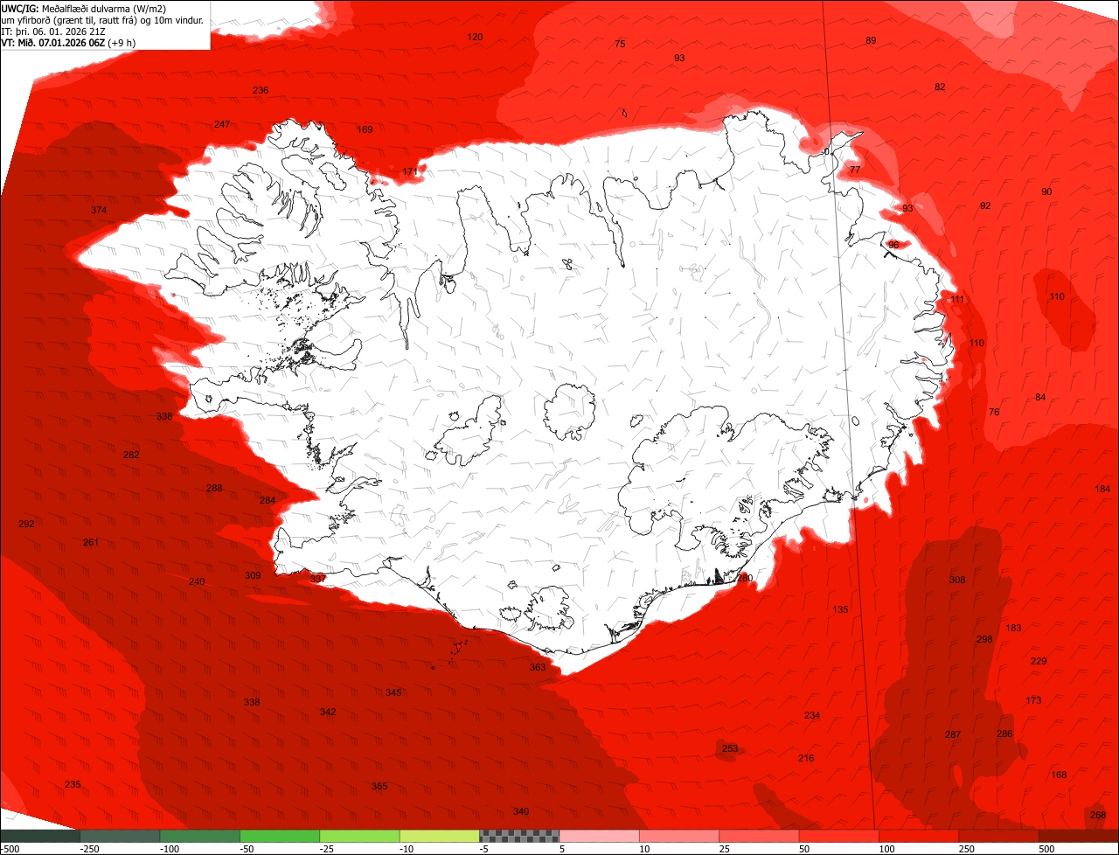Image resolution: width=1119 pixels, height=855 pixels.
Task: Click the map value 287
Action: coord(953,734)
